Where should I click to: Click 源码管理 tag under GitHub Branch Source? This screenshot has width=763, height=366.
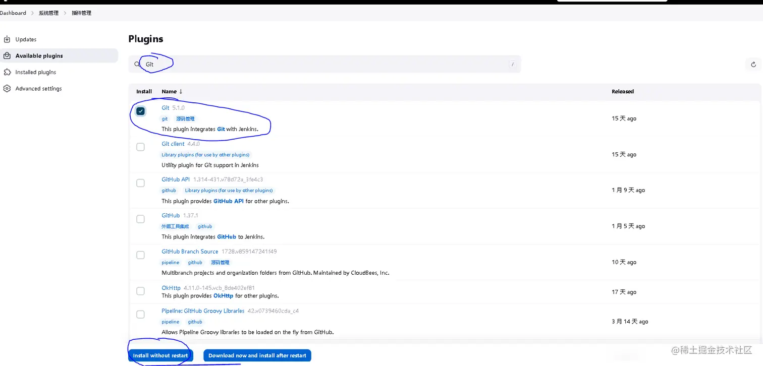[220, 263]
